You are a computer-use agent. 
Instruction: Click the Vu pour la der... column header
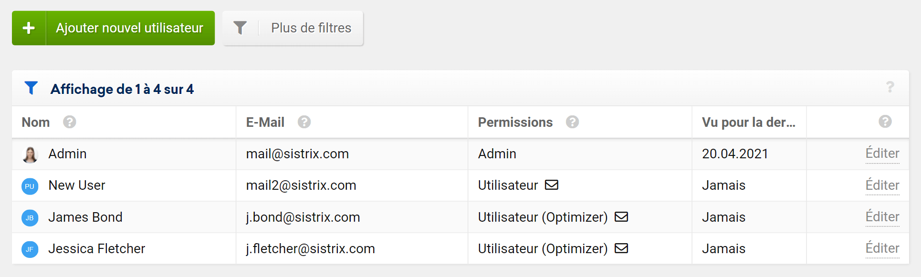click(x=748, y=123)
